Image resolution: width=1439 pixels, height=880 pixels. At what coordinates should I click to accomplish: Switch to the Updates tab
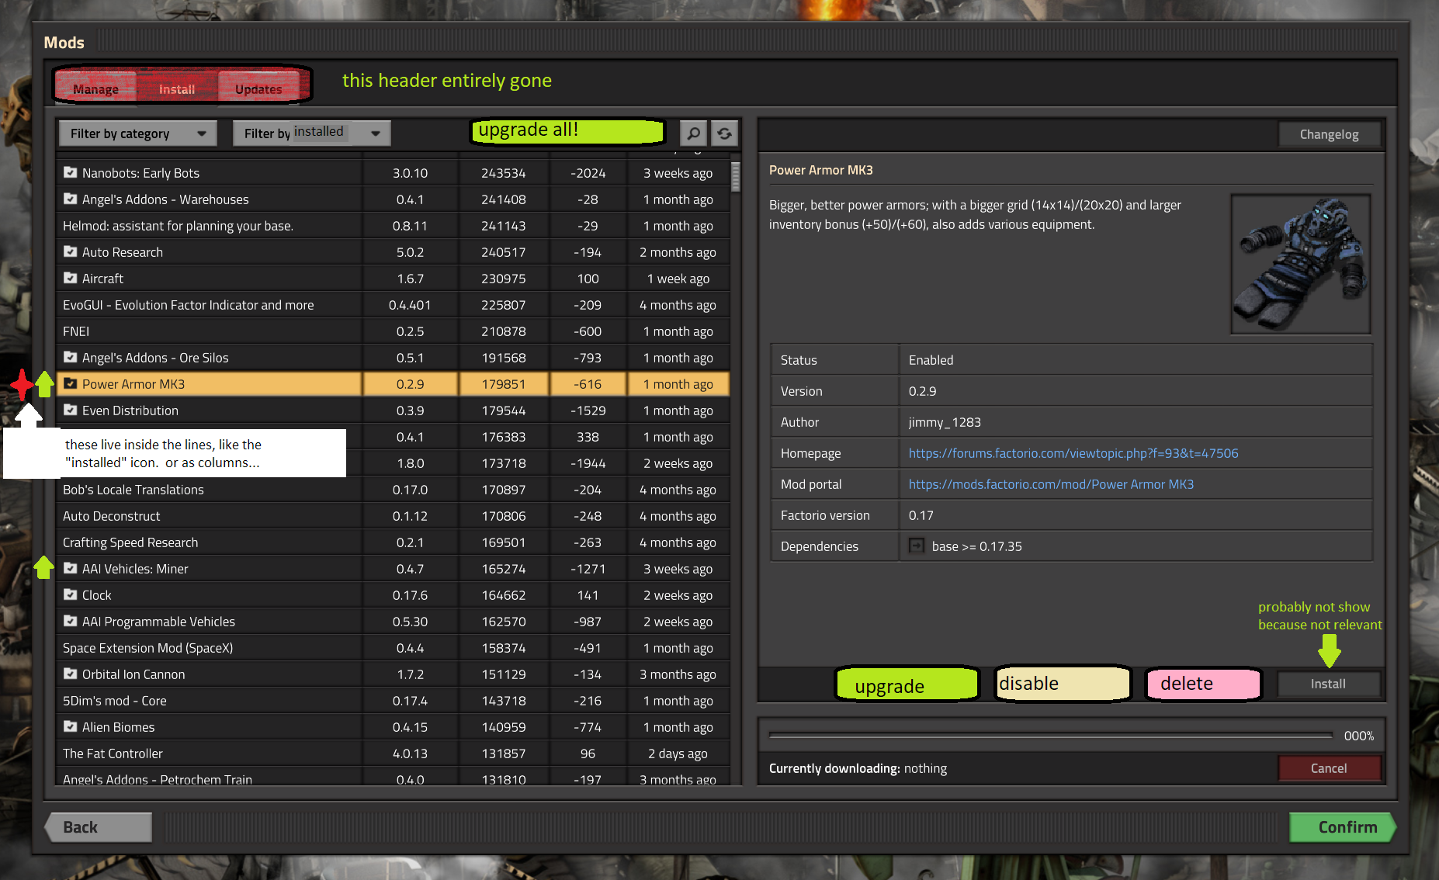tap(258, 89)
